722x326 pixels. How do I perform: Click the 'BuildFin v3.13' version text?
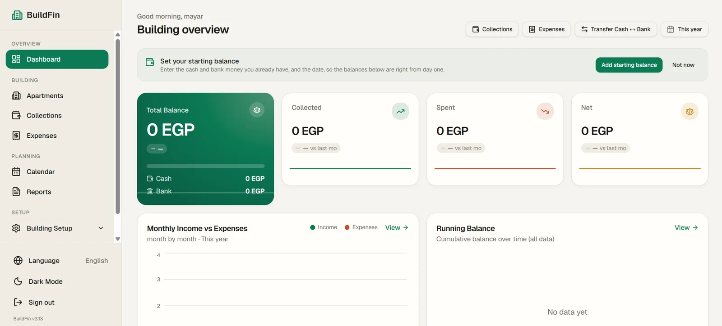[x=28, y=319]
